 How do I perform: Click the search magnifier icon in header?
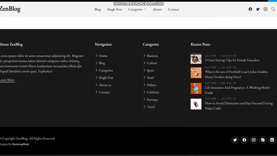(x=273, y=9)
